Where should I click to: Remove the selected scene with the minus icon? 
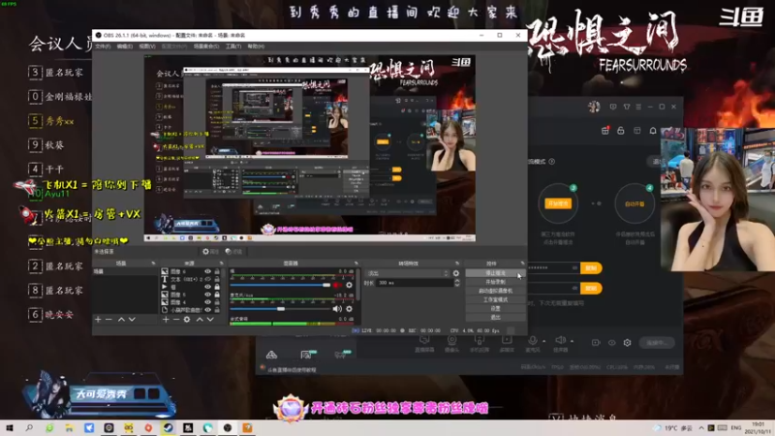[108, 320]
